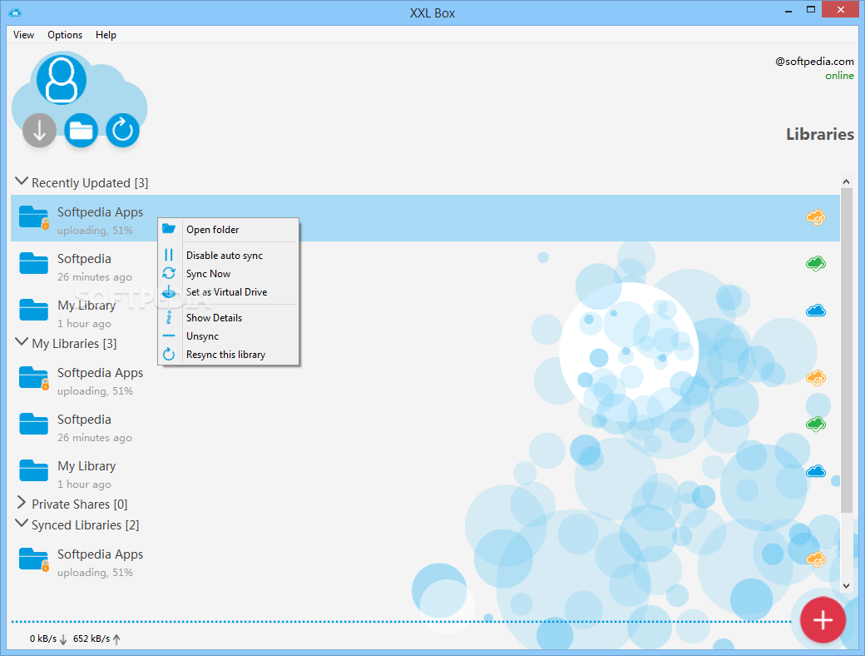Click folder icon of Softpedia under Recently Updated
865x656 pixels.
tap(33, 263)
